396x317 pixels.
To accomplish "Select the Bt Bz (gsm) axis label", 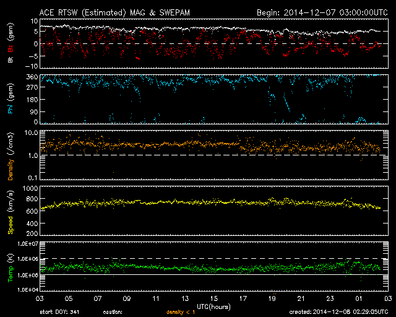I will point(11,42).
